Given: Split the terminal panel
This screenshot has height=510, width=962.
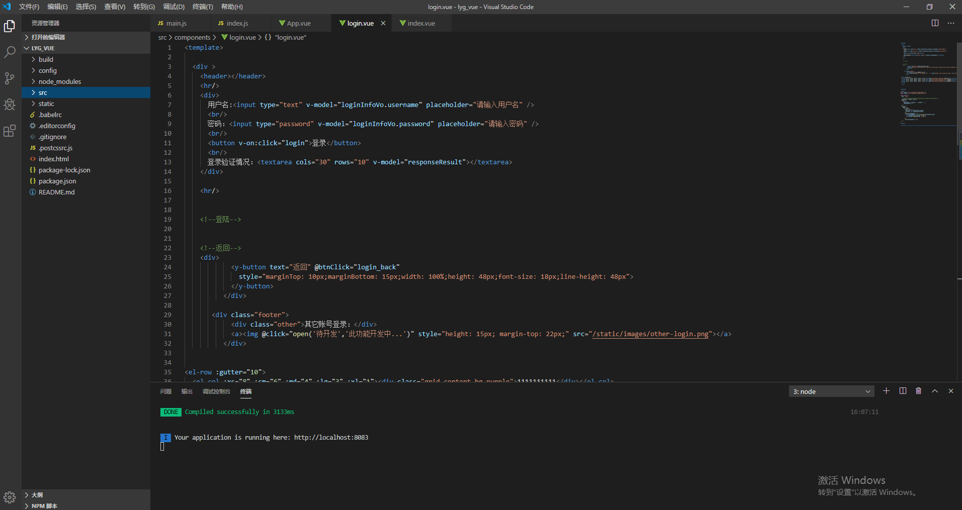Looking at the screenshot, I should (x=903, y=391).
